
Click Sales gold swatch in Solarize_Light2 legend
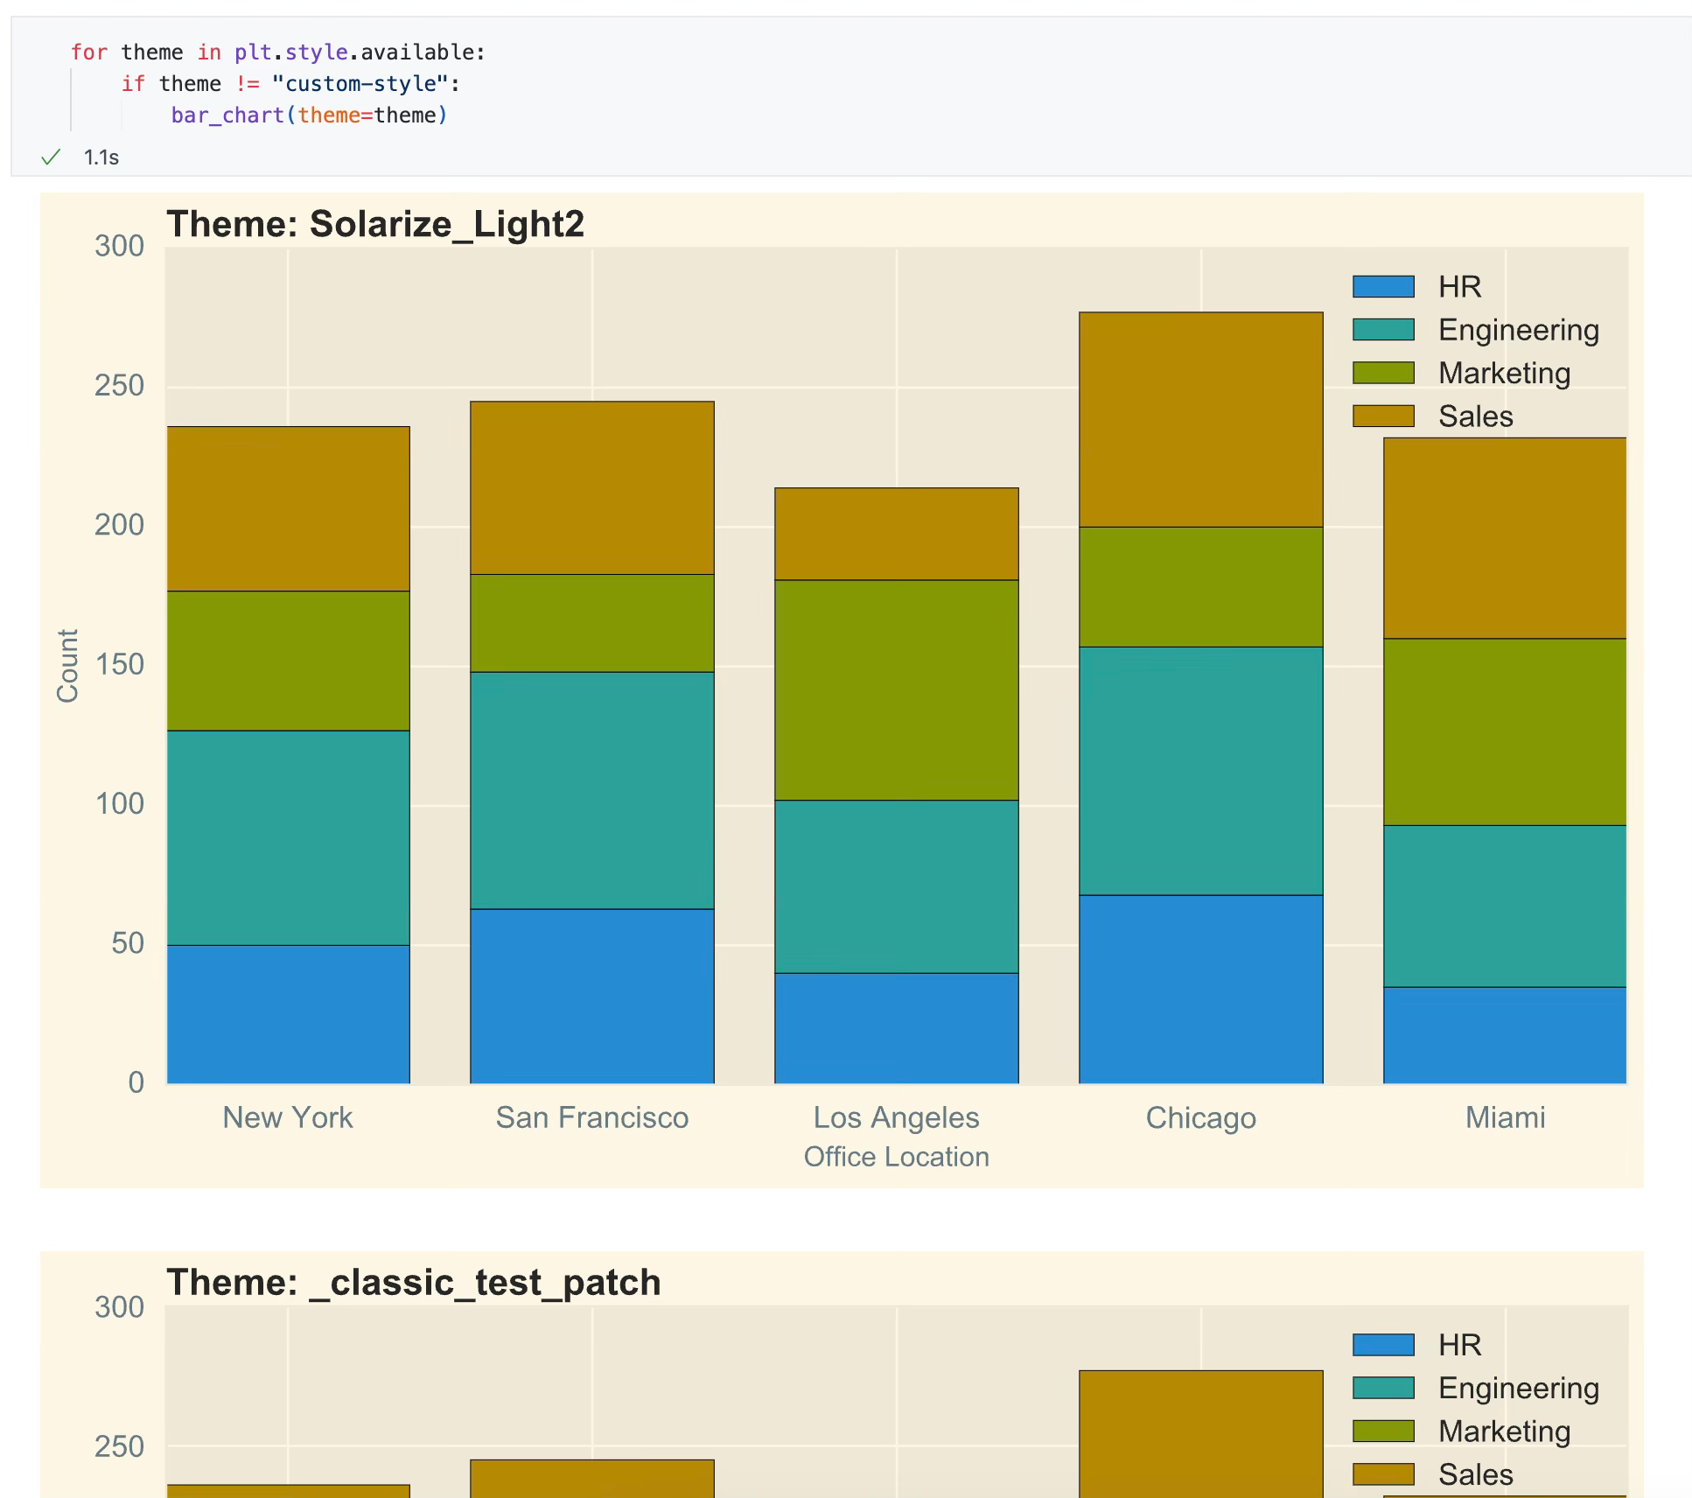(1382, 416)
